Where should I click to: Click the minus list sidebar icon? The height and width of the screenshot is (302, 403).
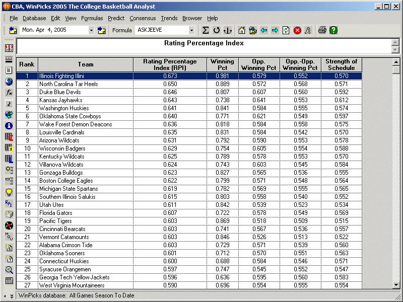[9, 181]
